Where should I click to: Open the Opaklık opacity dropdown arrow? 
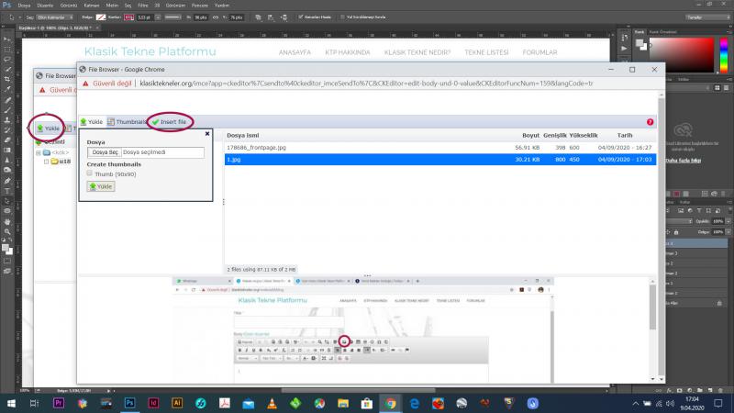[x=728, y=221]
